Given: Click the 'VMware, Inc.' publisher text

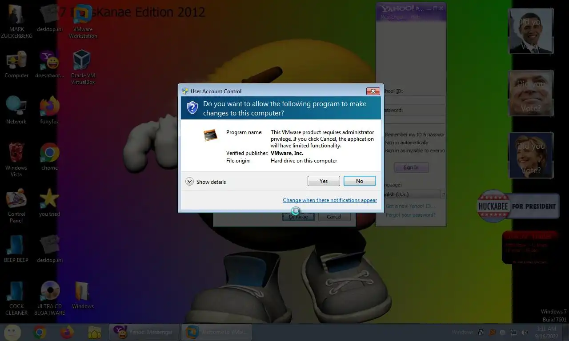Looking at the screenshot, I should (x=287, y=153).
